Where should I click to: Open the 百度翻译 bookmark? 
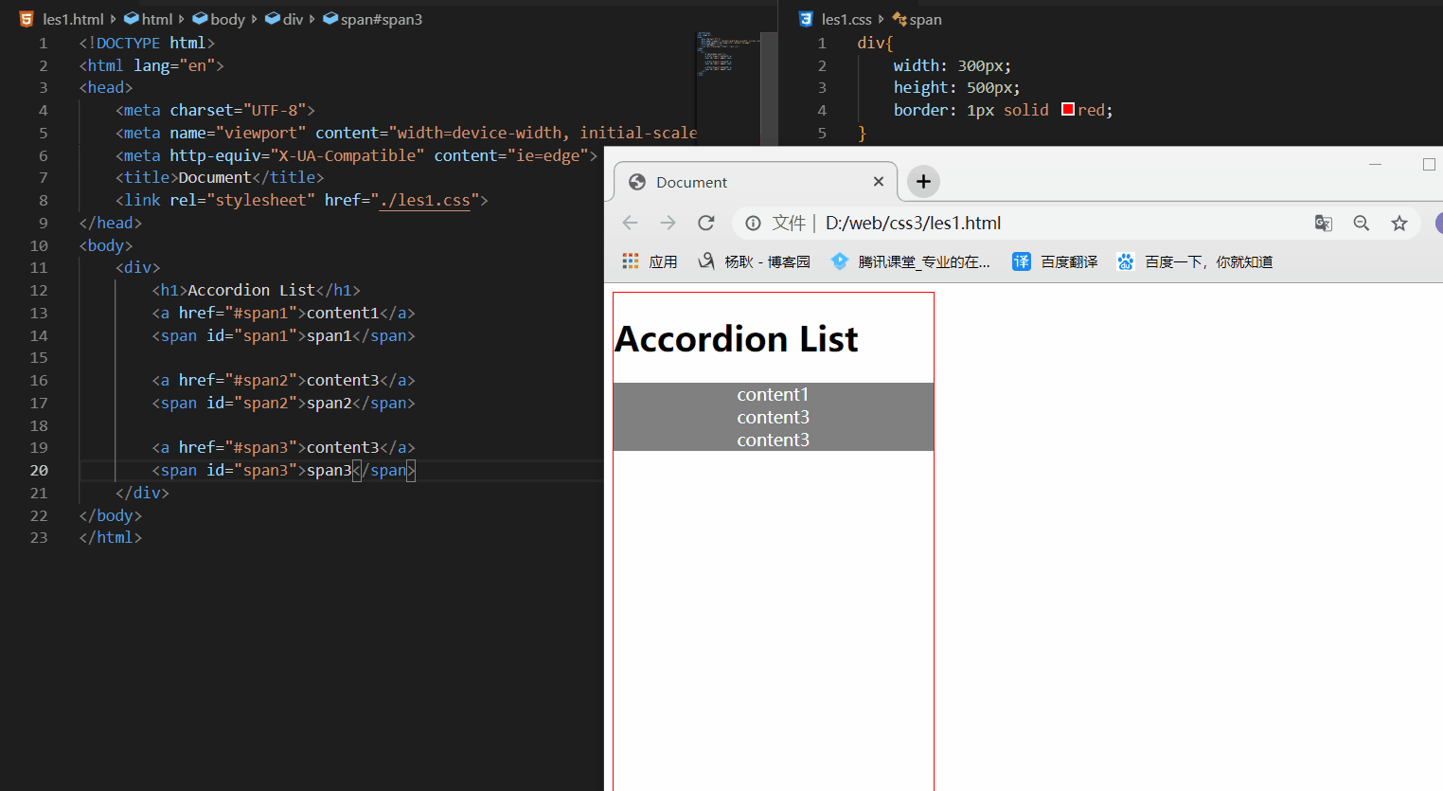point(1056,262)
